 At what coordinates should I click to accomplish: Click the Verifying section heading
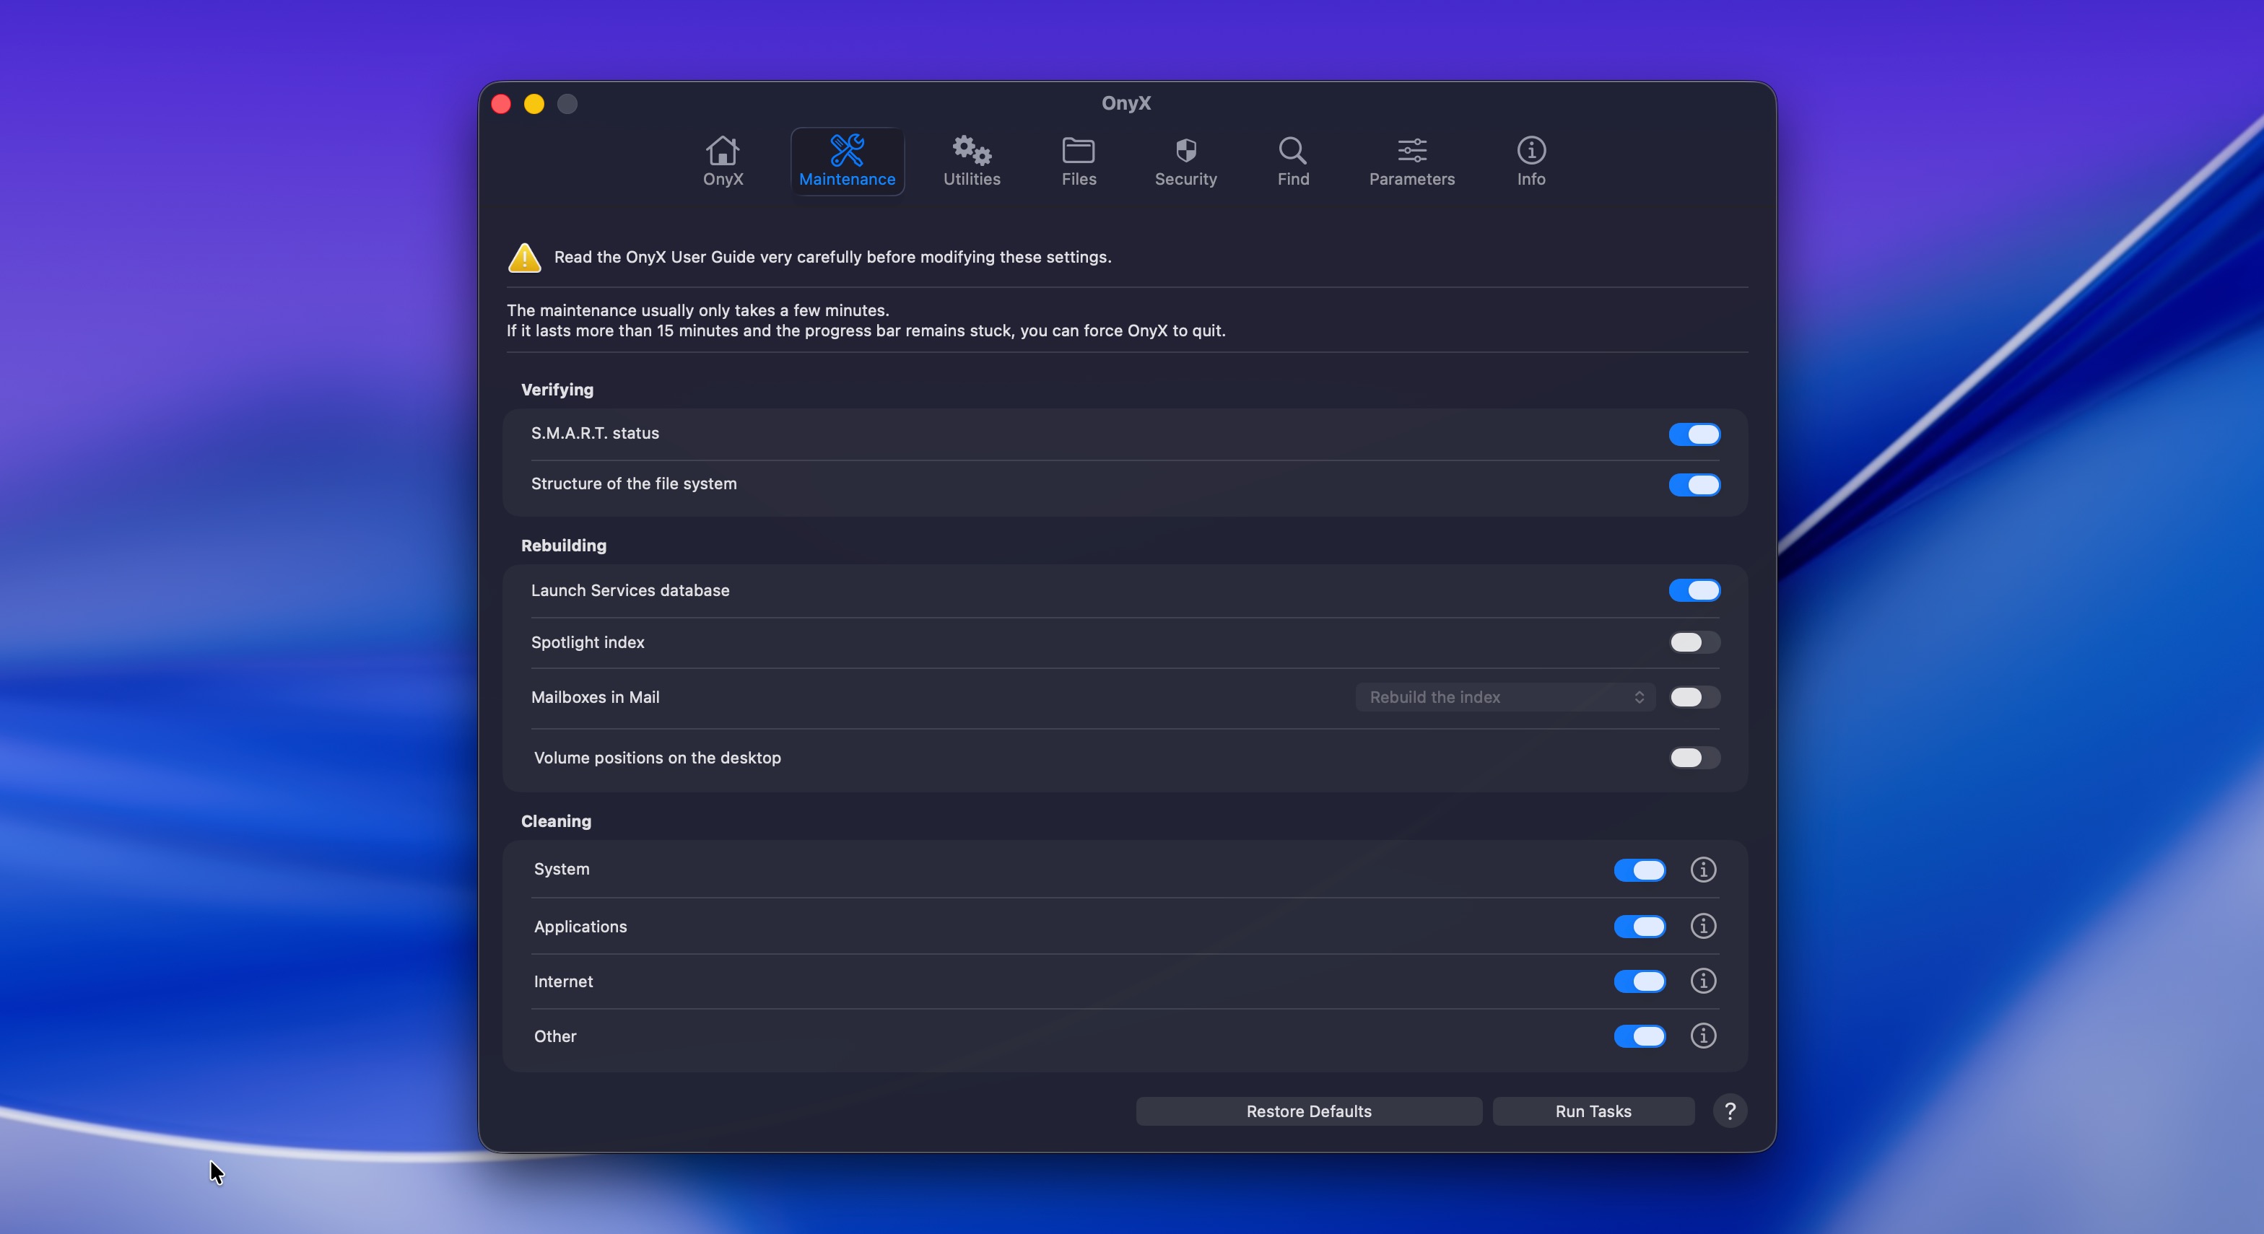tap(557, 390)
